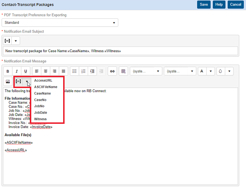Viewport: 246px width, 188px height.
Task: Insert an image into the message
Action: [x=8, y=81]
